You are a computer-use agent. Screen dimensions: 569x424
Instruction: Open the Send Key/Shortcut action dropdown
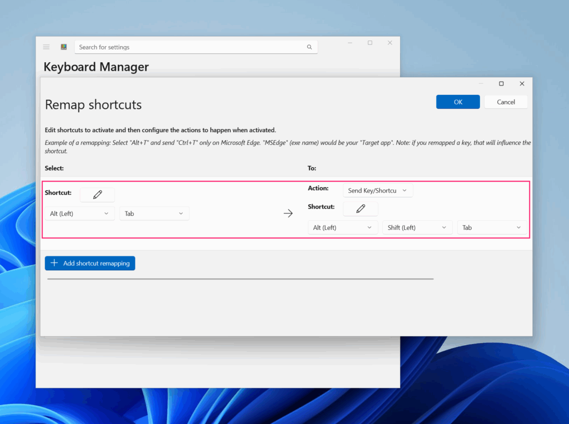click(378, 190)
